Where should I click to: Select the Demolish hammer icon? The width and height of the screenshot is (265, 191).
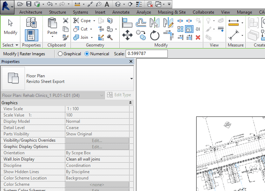[110, 37]
